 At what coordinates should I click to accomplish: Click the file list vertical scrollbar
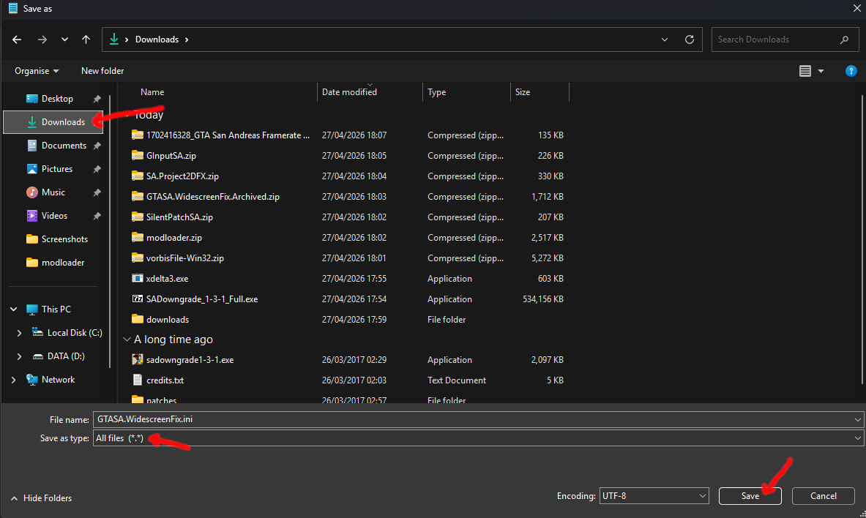tap(862, 240)
